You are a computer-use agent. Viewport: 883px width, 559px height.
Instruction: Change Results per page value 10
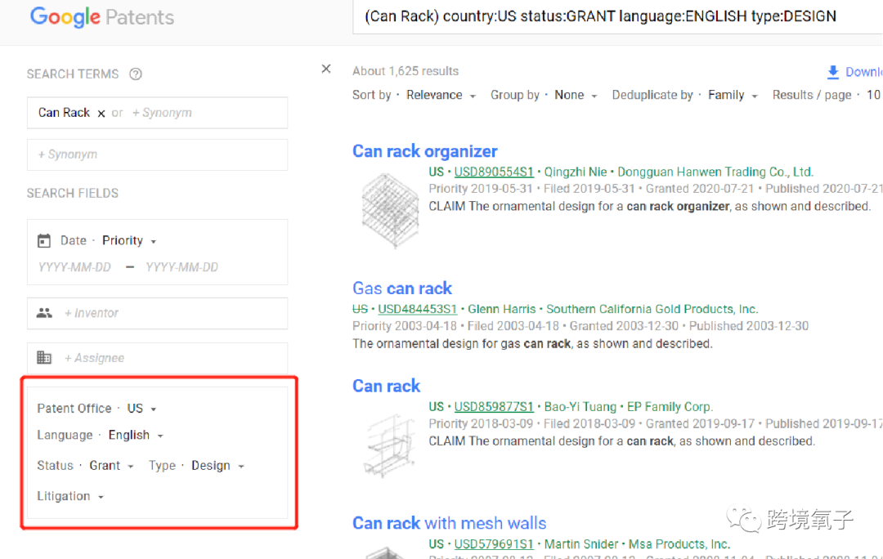pyautogui.click(x=873, y=95)
